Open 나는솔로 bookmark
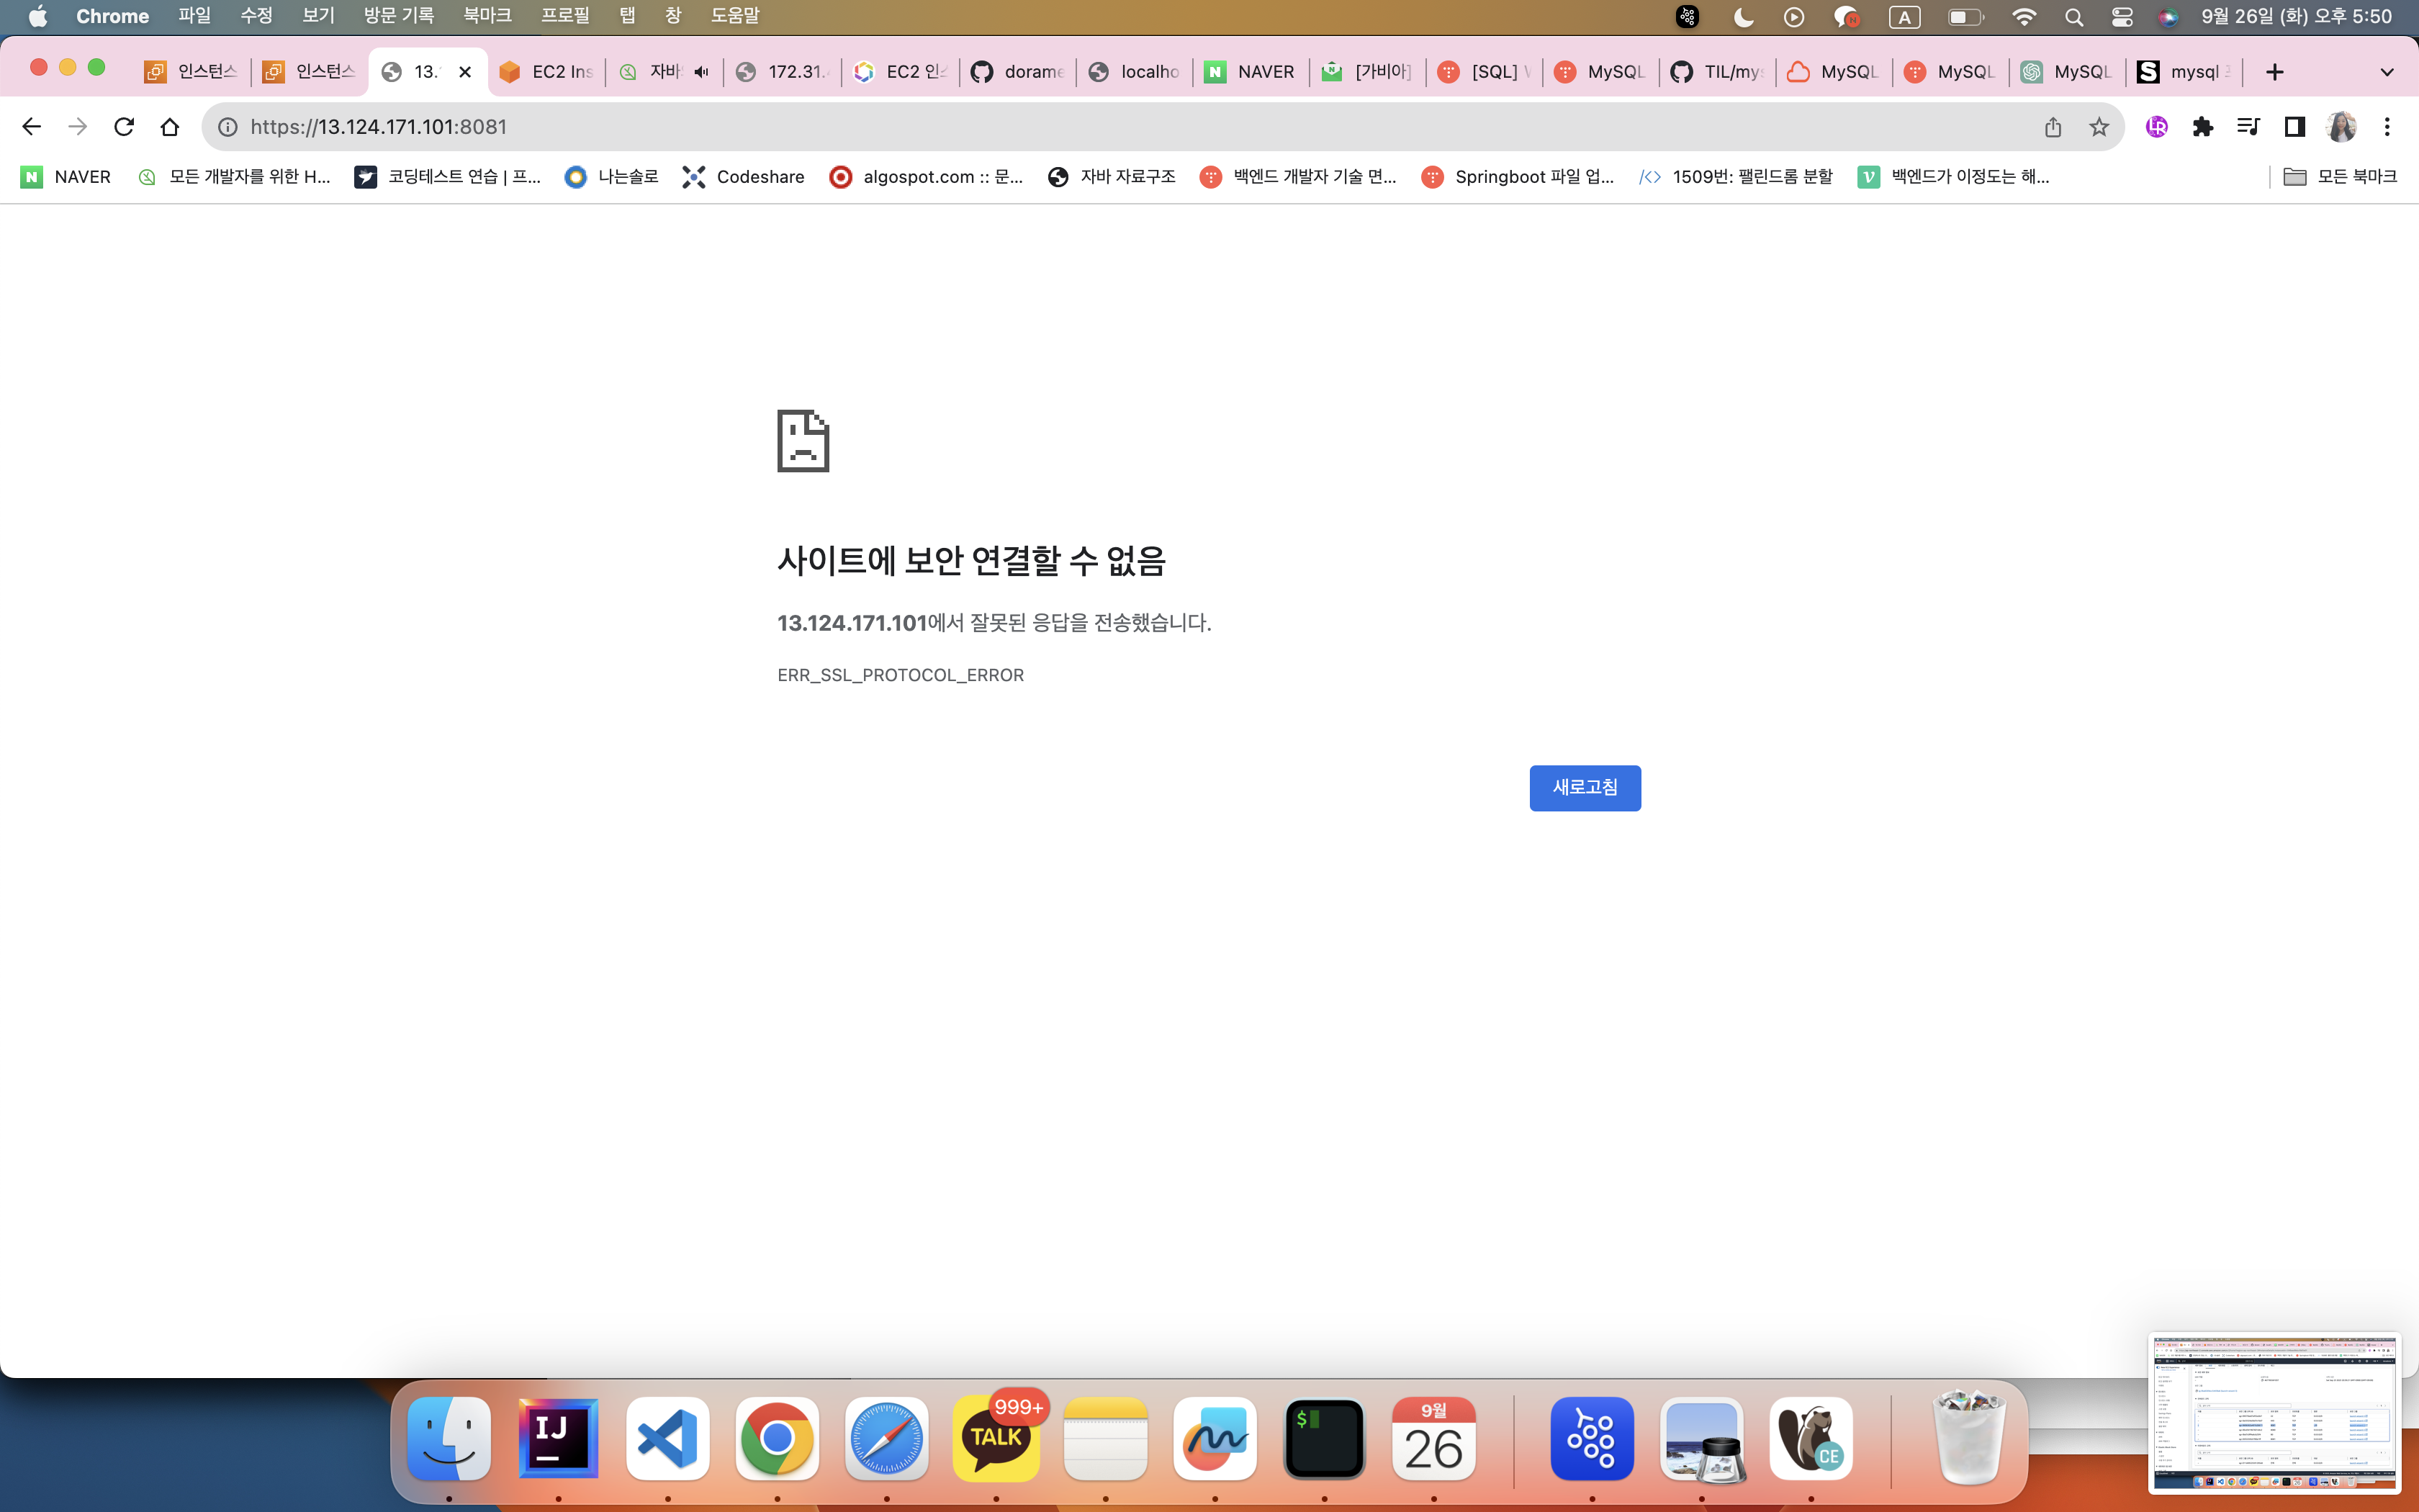This screenshot has height=1512, width=2419. (612, 177)
